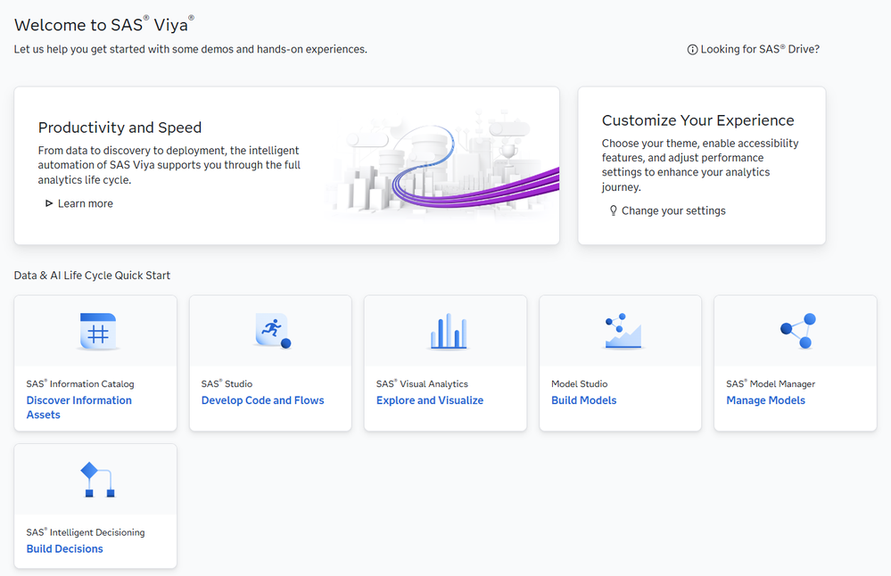
Task: Open the Develop Code and Flows link
Action: (x=262, y=400)
